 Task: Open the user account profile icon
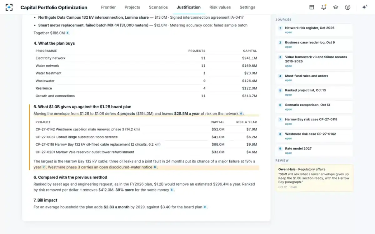(x=347, y=7)
